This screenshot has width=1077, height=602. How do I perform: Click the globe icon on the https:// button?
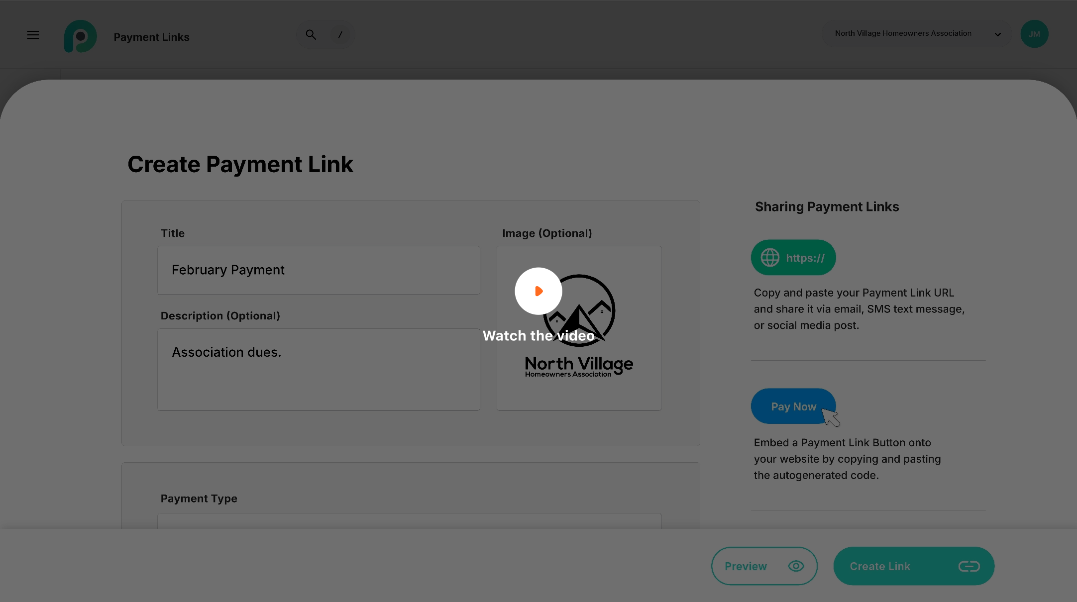coord(769,258)
